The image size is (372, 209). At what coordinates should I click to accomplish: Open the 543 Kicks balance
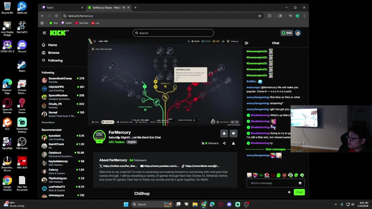[286, 33]
